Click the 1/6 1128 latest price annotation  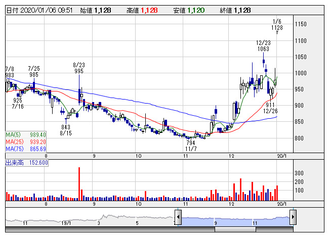pos(277,25)
